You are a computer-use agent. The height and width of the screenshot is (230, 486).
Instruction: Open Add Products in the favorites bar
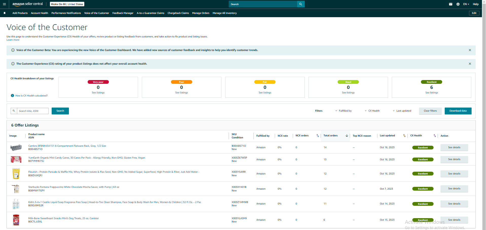pyautogui.click(x=20, y=13)
